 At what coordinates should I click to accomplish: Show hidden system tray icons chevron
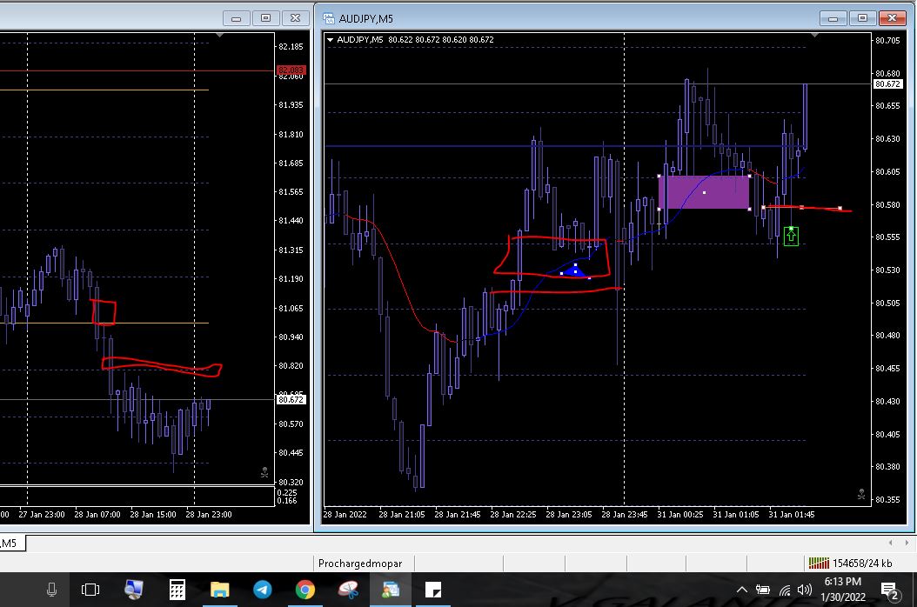pos(742,590)
